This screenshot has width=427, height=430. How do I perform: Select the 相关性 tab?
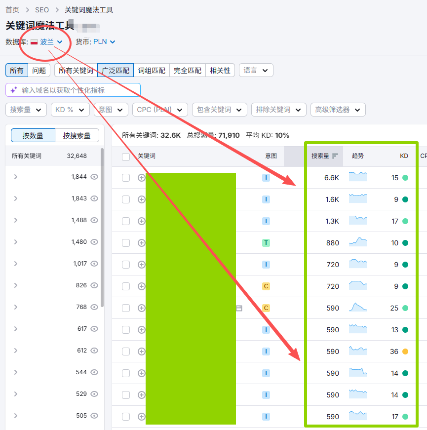[x=220, y=70]
